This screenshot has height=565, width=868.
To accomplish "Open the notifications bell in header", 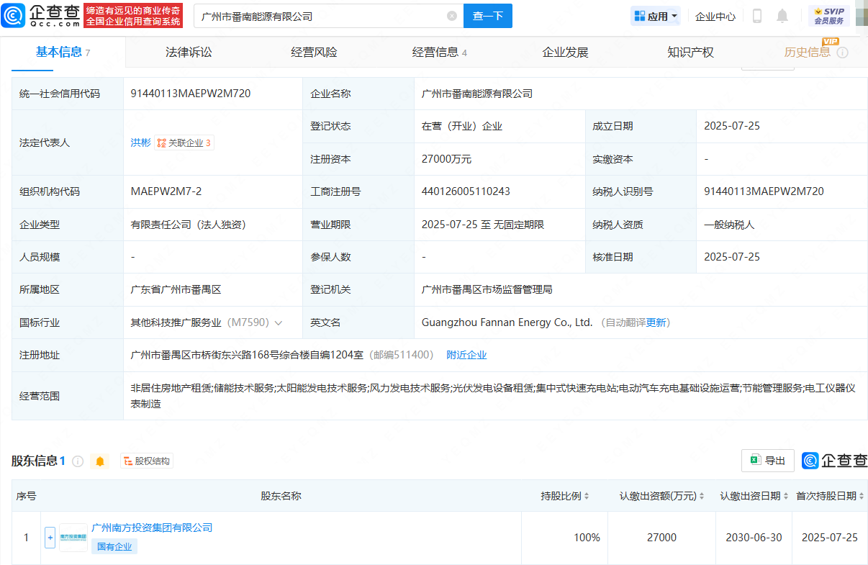I will tap(782, 16).
